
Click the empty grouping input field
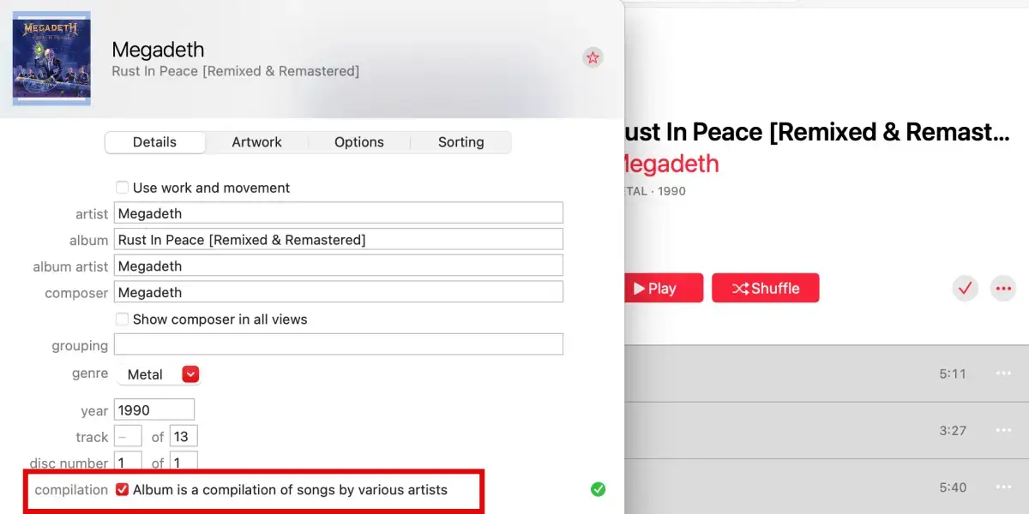pos(339,344)
